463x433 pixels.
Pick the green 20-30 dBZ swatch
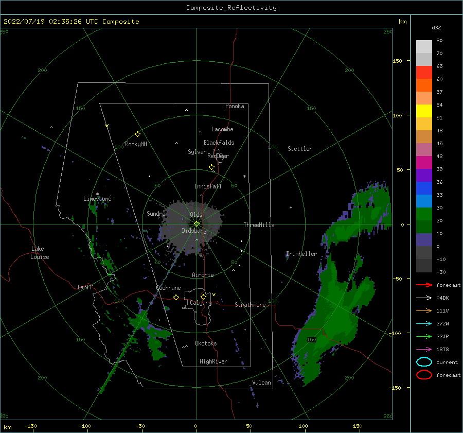[424, 214]
